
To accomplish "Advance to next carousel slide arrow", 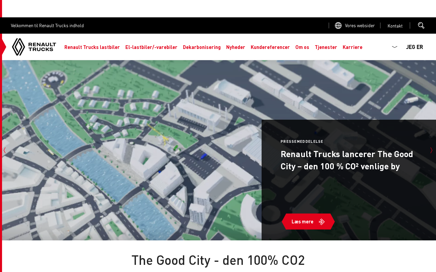I will pos(432,150).
